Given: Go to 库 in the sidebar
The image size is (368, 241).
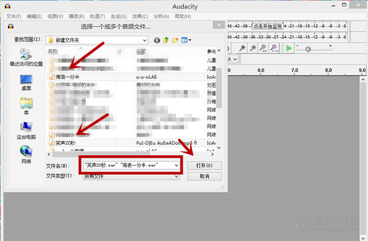Looking at the screenshot, I should [x=26, y=106].
